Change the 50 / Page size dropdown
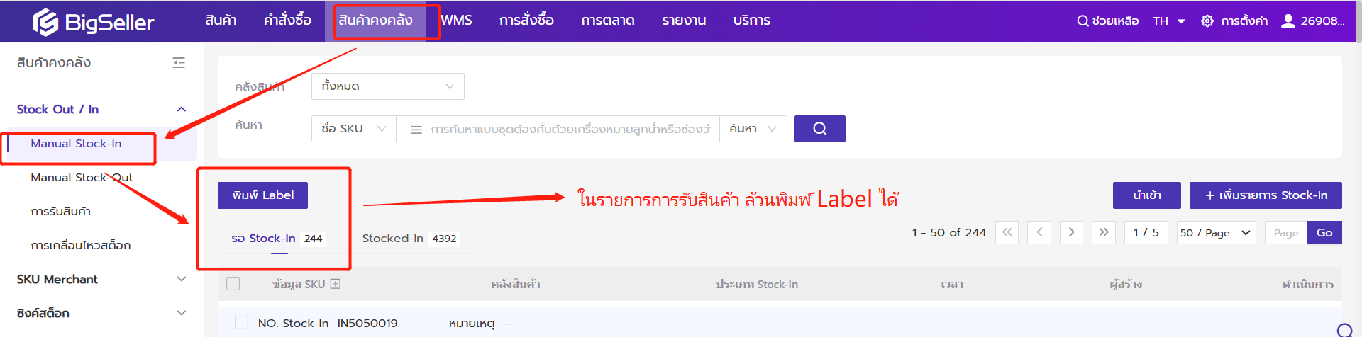Viewport: 1362px width, 337px height. click(x=1216, y=233)
